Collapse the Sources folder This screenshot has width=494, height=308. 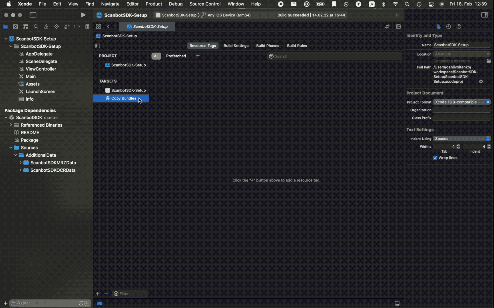tap(11, 148)
